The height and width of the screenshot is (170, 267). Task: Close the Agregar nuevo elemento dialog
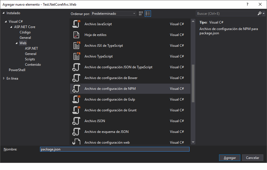[x=260, y=5]
